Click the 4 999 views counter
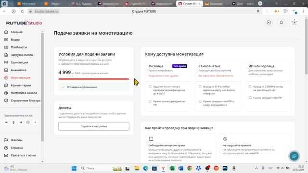This screenshot has width=308, height=173. click(x=64, y=73)
